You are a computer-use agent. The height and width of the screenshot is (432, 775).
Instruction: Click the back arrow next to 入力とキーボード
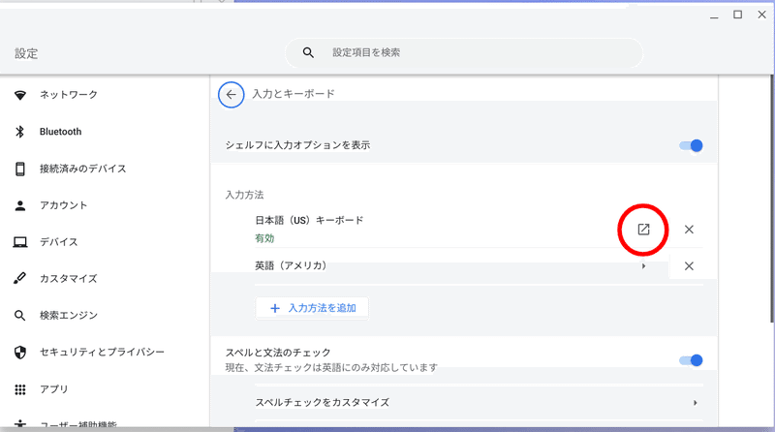(231, 94)
